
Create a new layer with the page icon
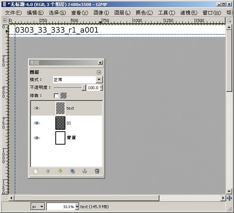[x=36, y=171]
